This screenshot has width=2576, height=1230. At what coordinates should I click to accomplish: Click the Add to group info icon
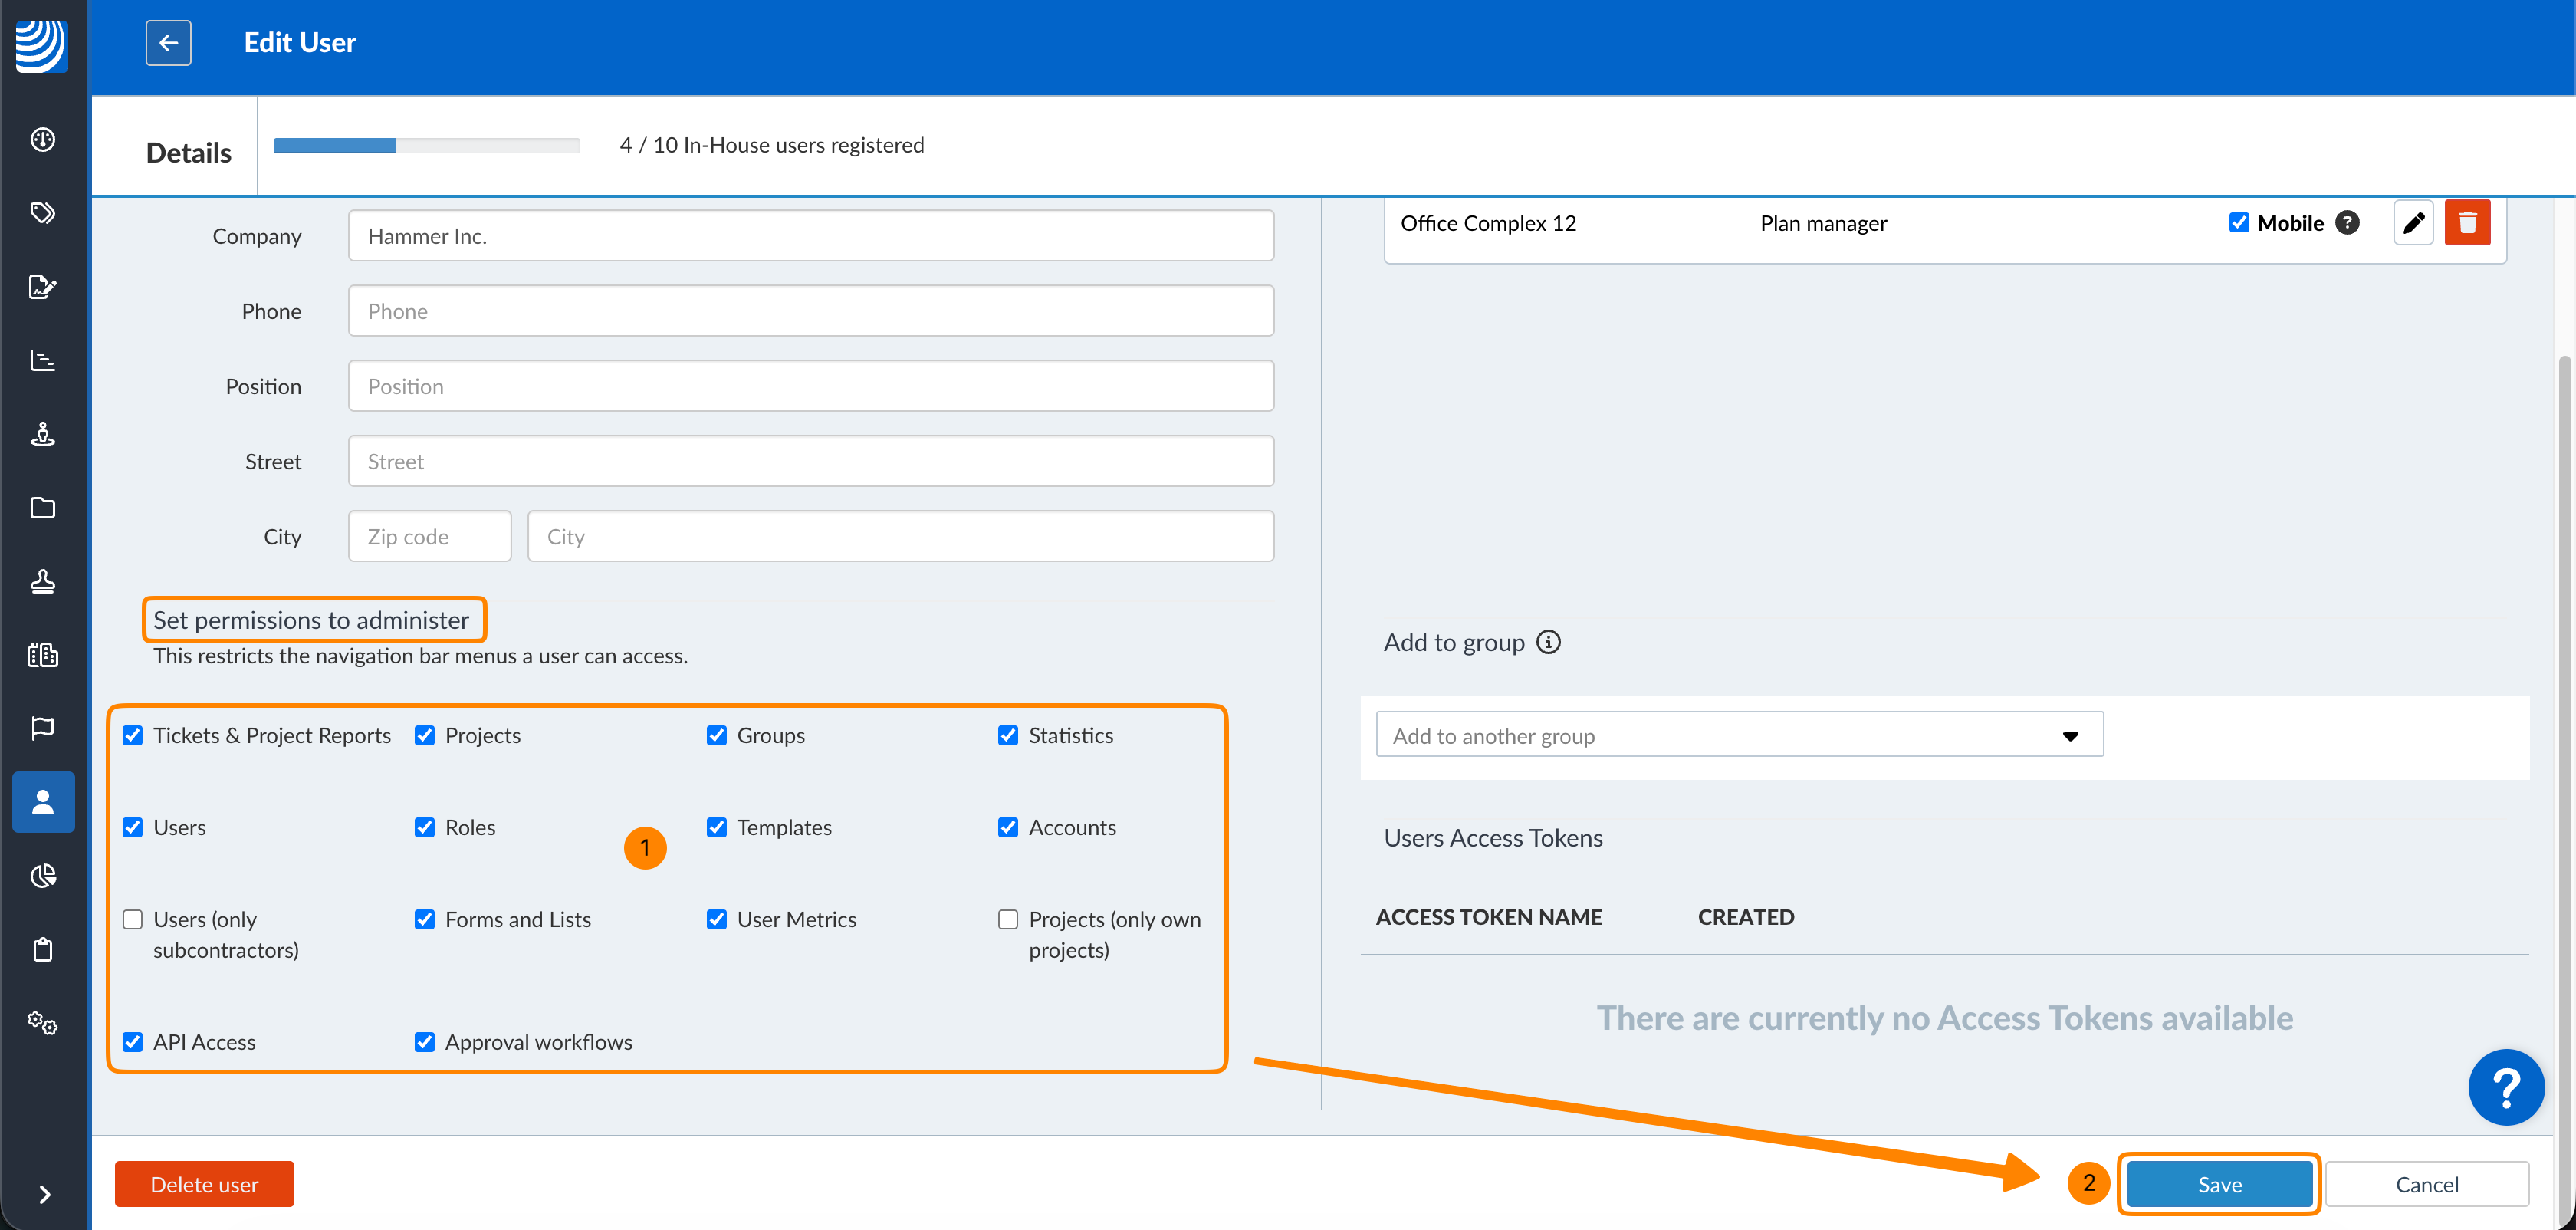coord(1548,642)
